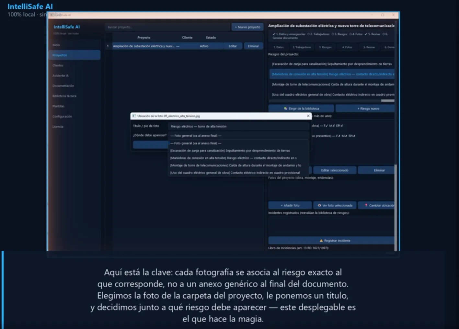Click 'Editar' in the project table row

(233, 46)
